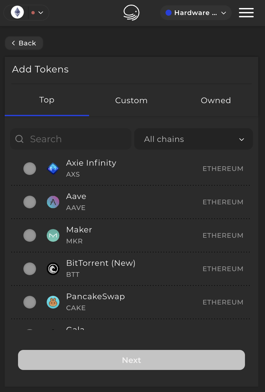Expand the All chains dropdown
265x392 pixels.
[194, 139]
